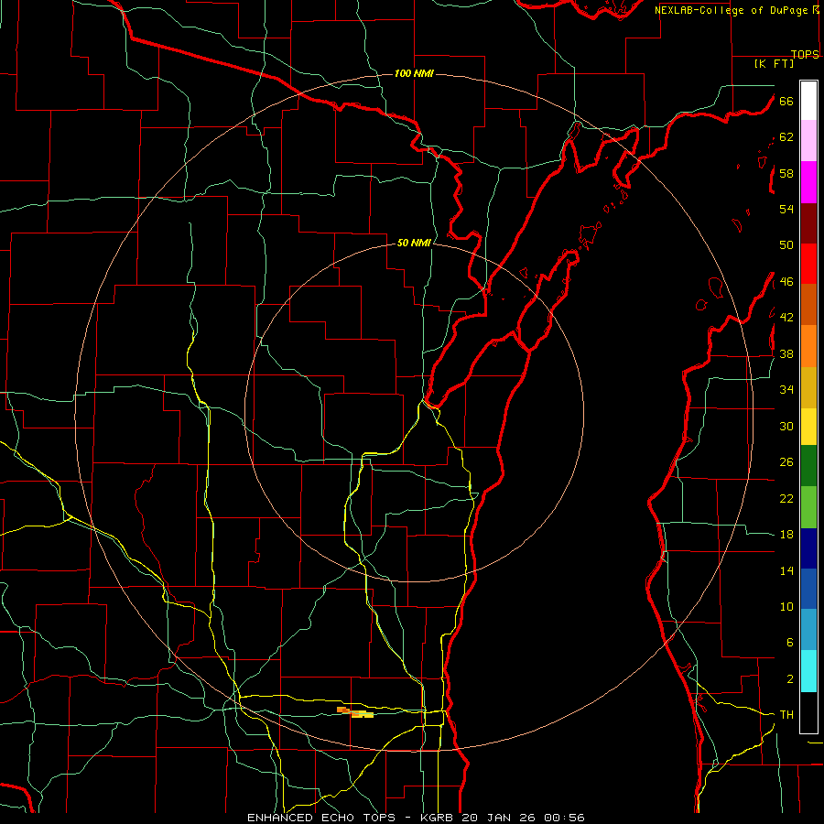Click the "22" legend value
The image size is (824, 824).
(x=786, y=499)
